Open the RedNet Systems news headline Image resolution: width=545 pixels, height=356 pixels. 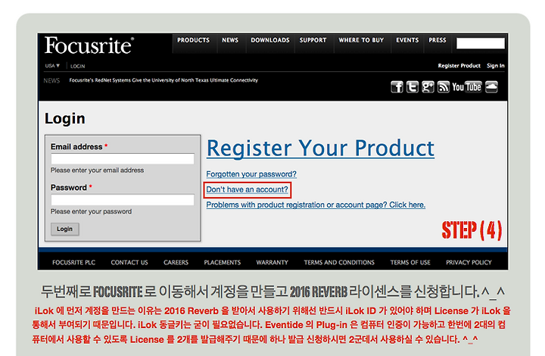coord(163,80)
